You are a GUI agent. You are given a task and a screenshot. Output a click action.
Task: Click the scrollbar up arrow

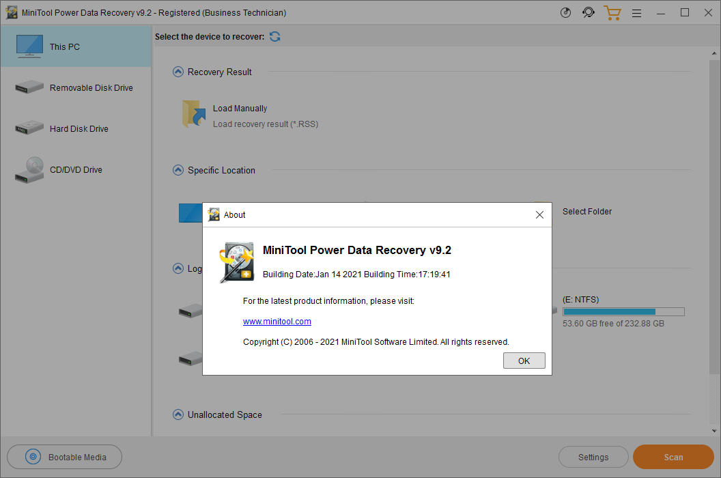tap(714, 54)
